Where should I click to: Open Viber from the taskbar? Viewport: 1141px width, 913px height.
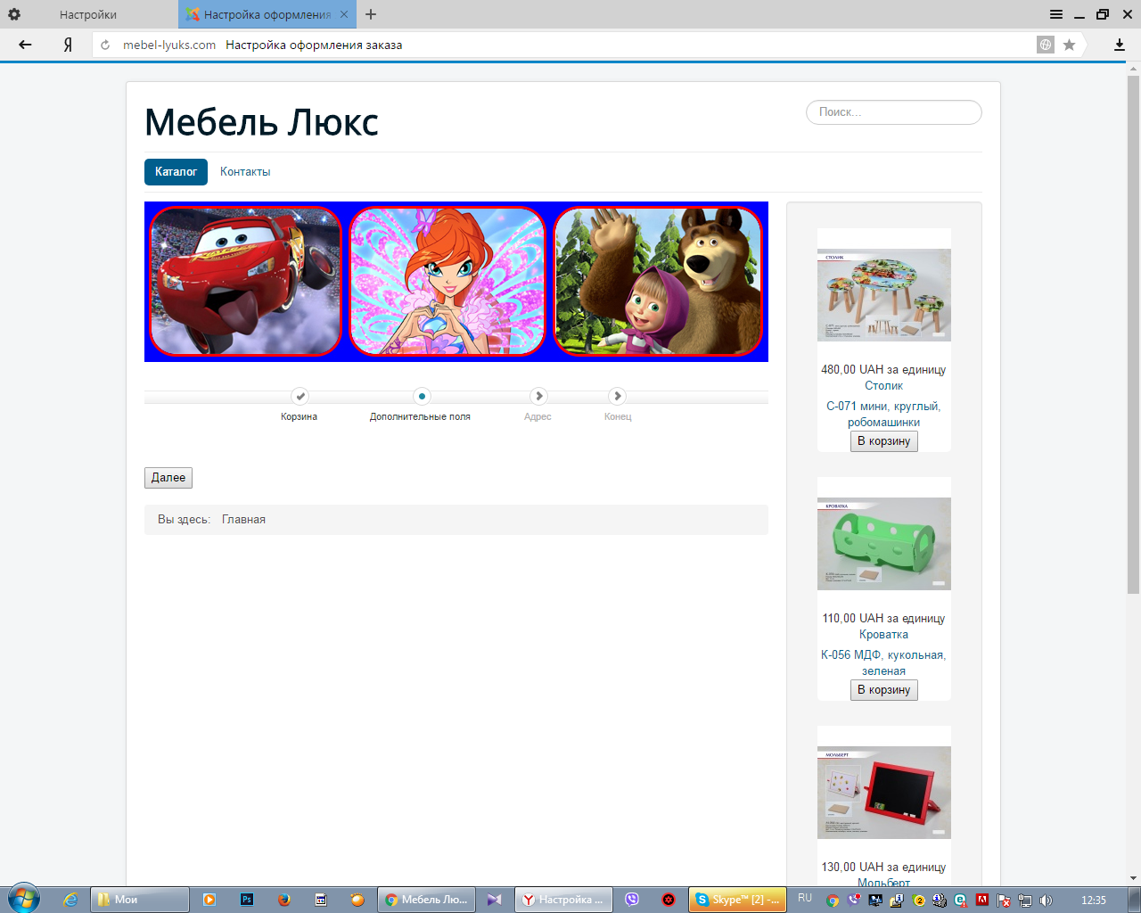pyautogui.click(x=632, y=900)
